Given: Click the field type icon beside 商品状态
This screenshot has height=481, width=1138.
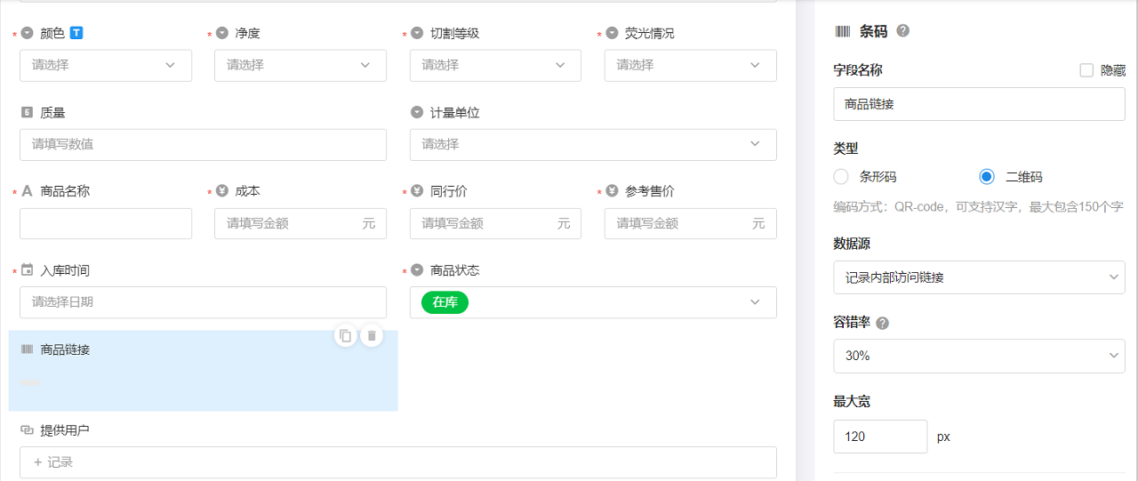Looking at the screenshot, I should 417,269.
